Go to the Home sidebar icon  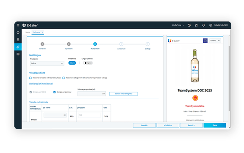pyautogui.click(x=18, y=32)
